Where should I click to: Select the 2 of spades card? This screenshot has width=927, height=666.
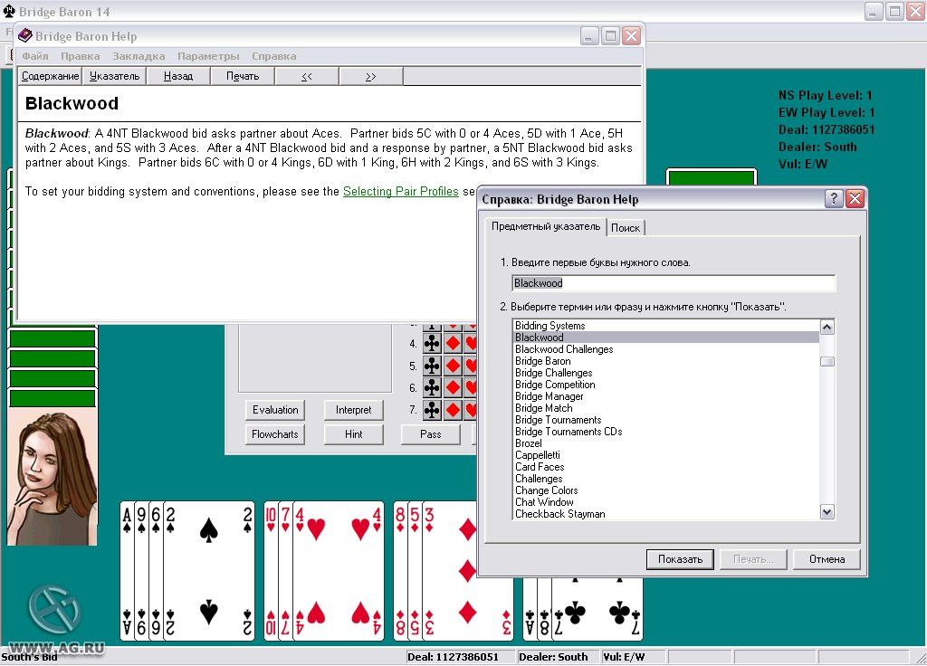[209, 571]
